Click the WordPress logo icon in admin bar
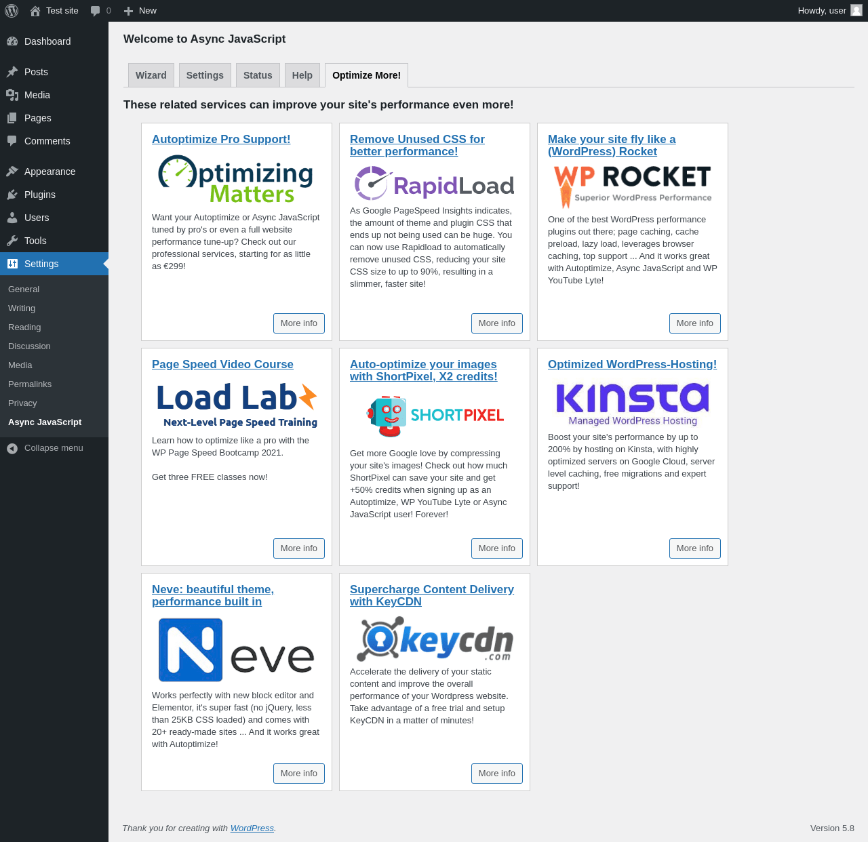The image size is (868, 842). click(x=12, y=11)
